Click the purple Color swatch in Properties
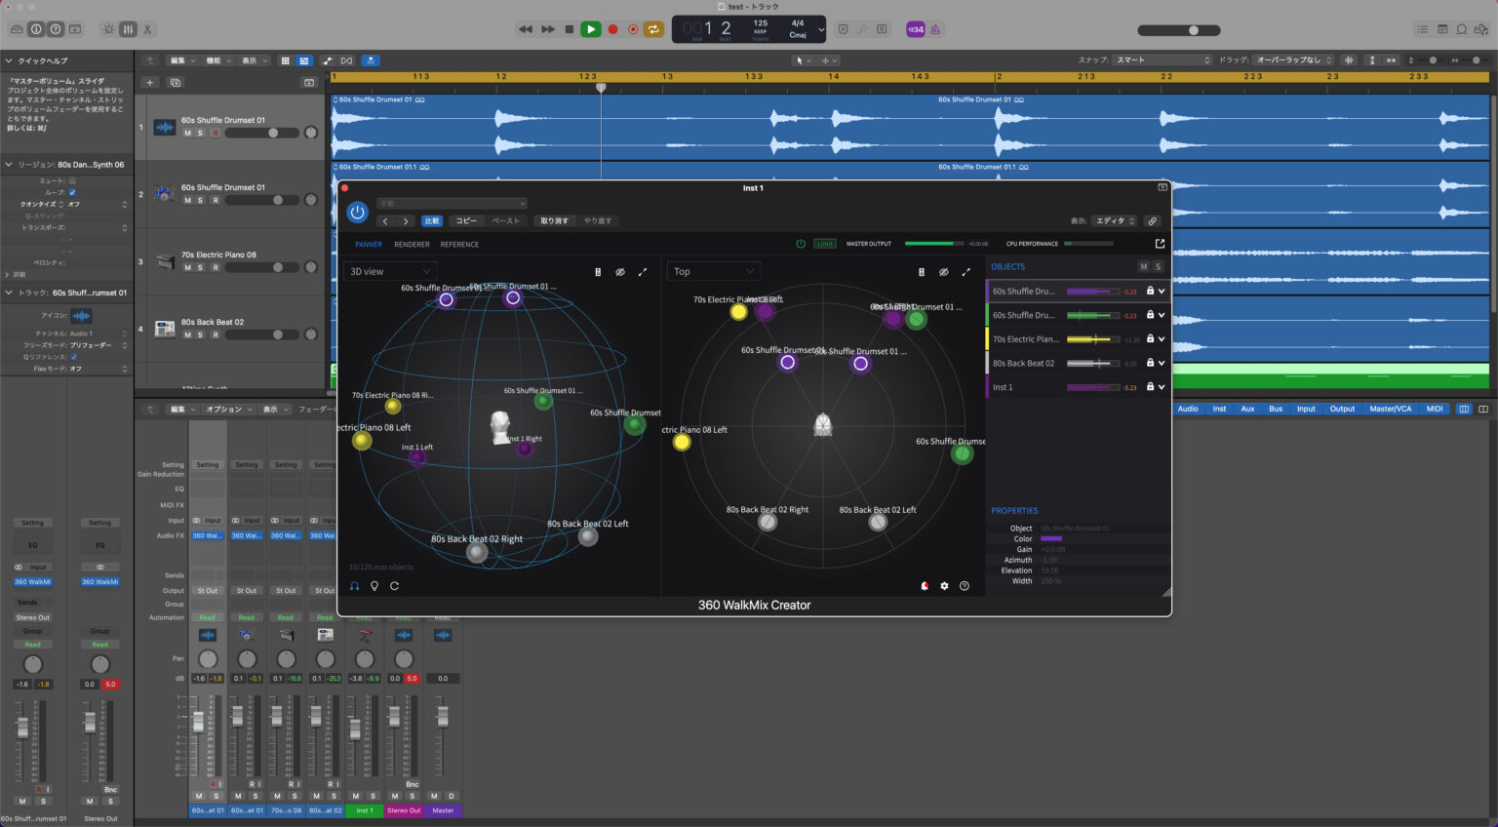1498x827 pixels. [1053, 538]
